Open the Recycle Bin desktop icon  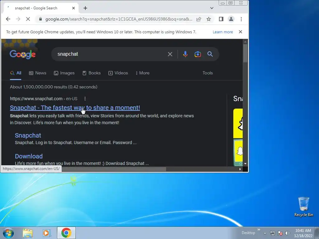[303, 207]
